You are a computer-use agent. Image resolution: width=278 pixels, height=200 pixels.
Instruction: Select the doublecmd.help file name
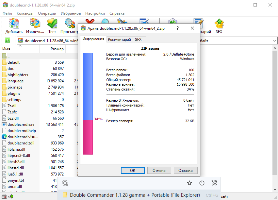point(22,130)
